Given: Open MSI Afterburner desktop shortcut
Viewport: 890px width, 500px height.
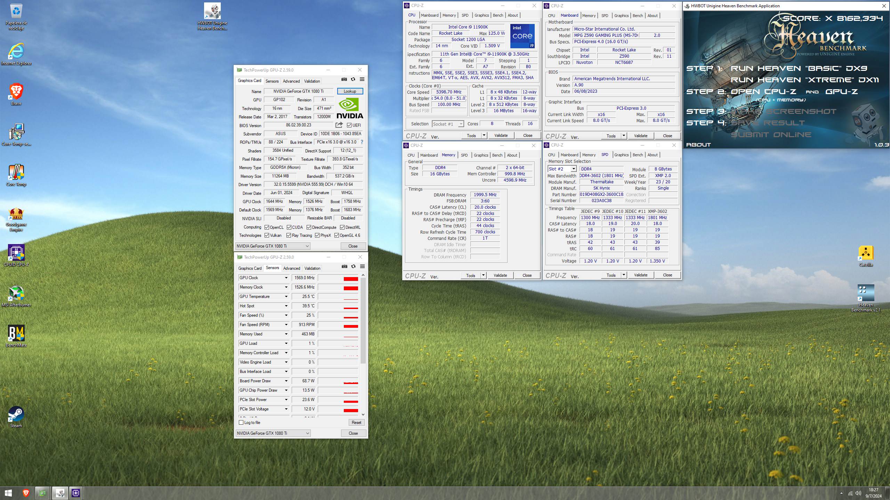Looking at the screenshot, I should pos(16,296).
